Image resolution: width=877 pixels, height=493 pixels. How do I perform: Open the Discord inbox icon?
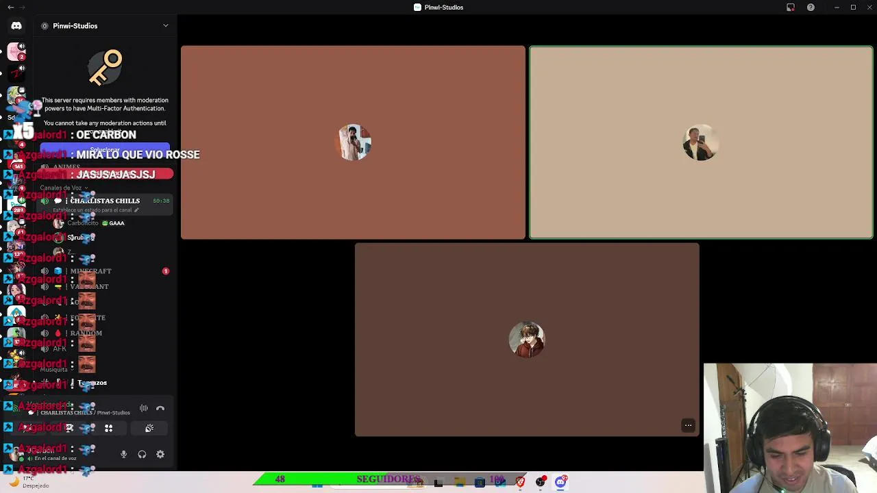791,7
